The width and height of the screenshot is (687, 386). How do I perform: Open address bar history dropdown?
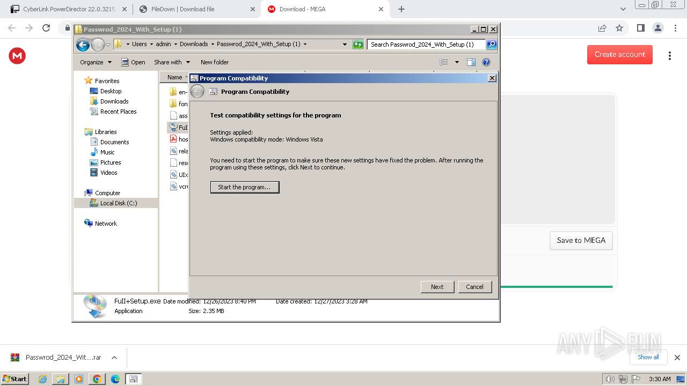tap(345, 44)
